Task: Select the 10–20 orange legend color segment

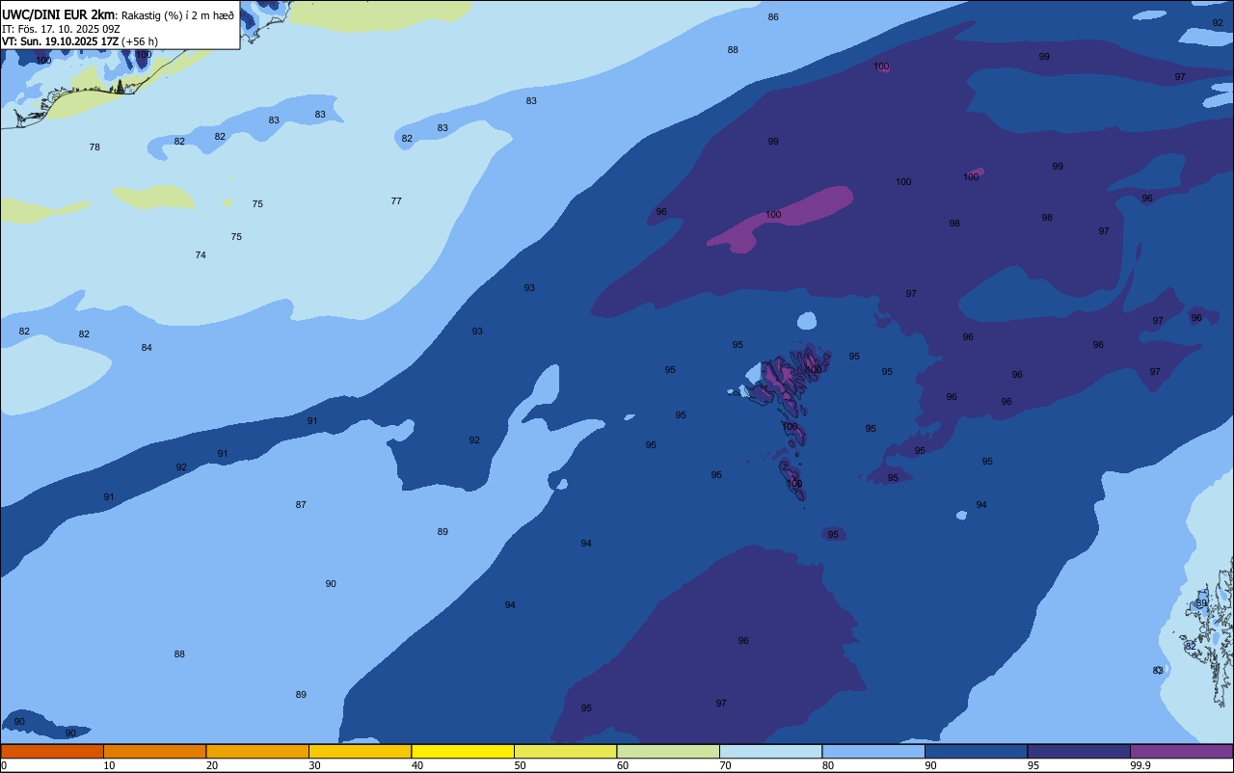Action: (154, 751)
